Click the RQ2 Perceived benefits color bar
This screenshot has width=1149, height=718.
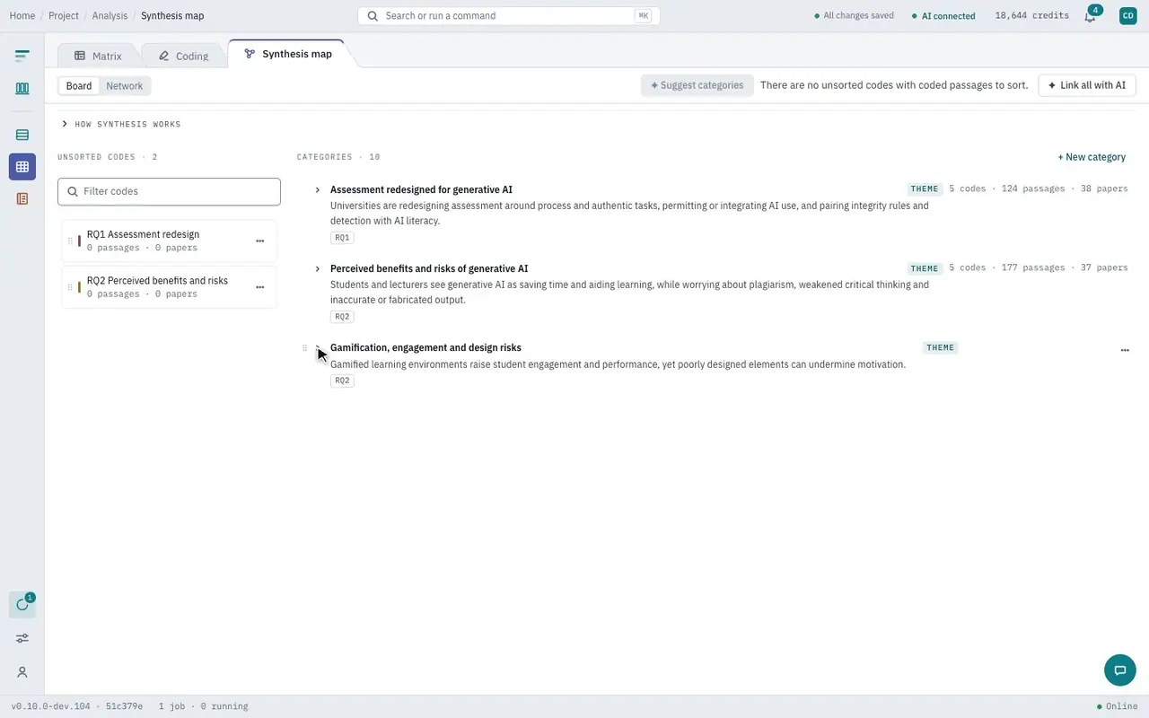(x=80, y=287)
